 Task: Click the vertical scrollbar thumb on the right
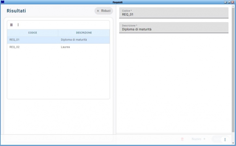(233, 70)
